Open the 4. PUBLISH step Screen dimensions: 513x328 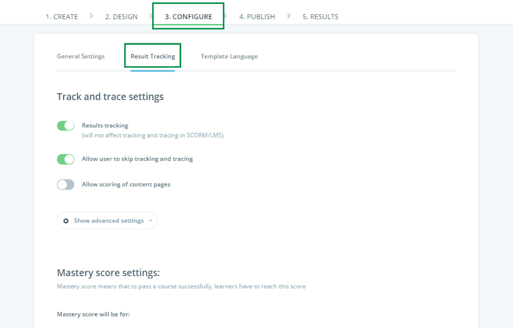tap(257, 17)
